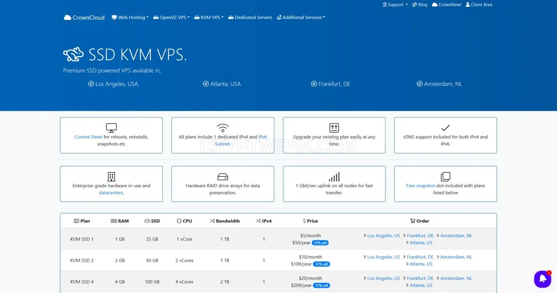Click the Plan column header
The height and width of the screenshot is (293, 557).
pos(82,221)
